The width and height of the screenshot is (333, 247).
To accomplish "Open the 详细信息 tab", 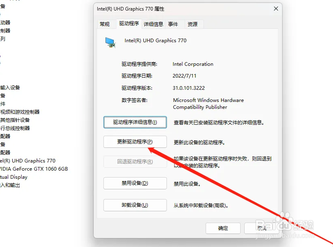I will [153, 24].
